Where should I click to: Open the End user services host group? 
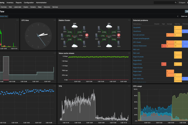(x=139, y=35)
